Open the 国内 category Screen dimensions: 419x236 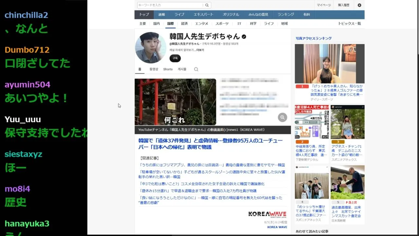156,24
